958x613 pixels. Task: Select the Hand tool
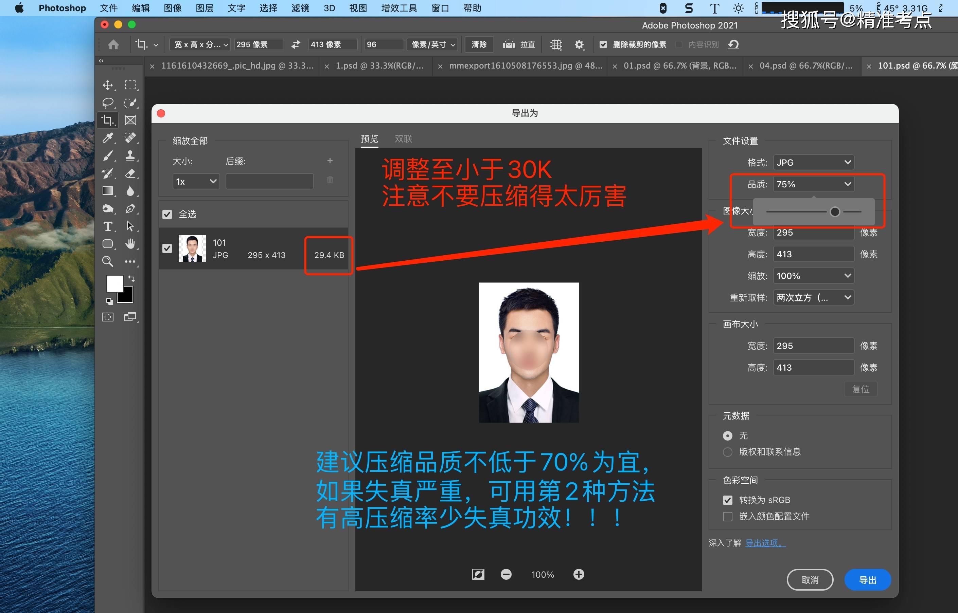[130, 244]
